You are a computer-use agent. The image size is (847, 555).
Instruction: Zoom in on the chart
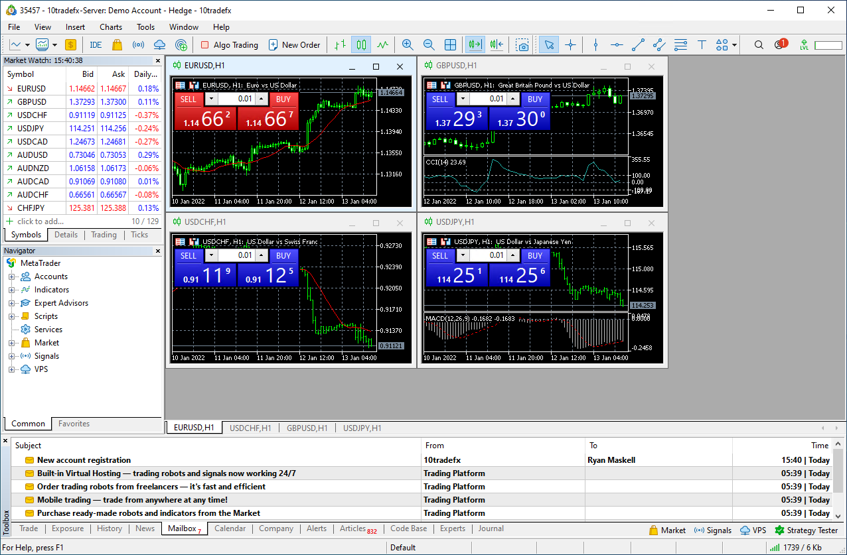408,45
